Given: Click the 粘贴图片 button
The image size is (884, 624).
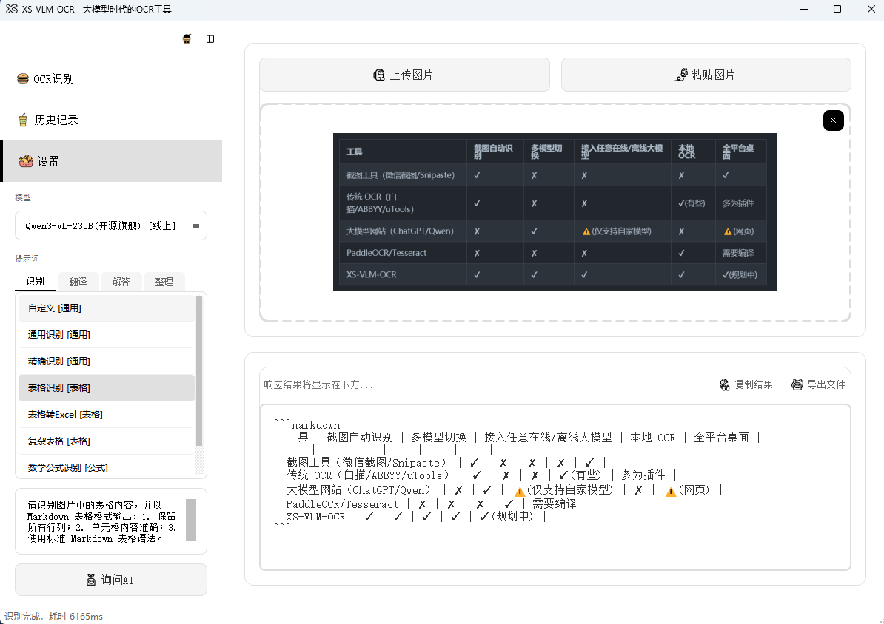Looking at the screenshot, I should click(706, 75).
